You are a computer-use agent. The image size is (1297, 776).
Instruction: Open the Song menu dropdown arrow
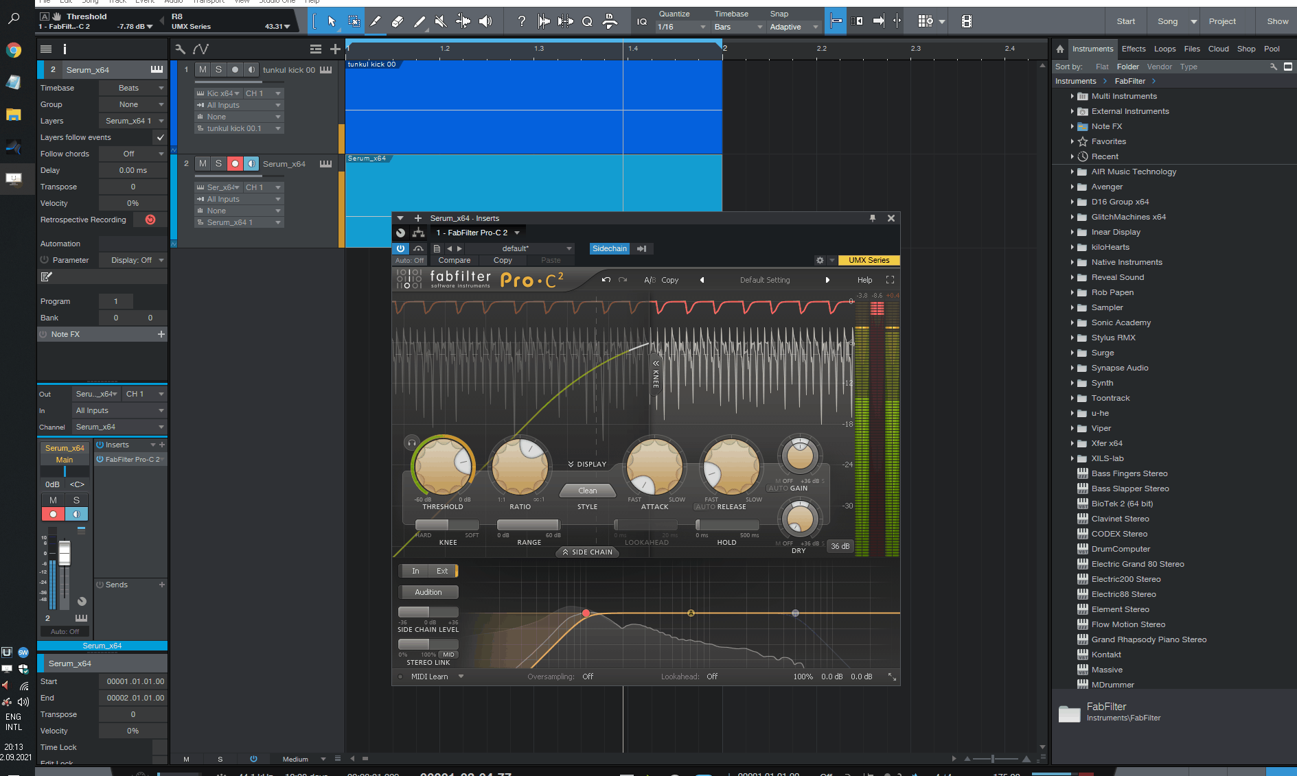(x=1193, y=21)
